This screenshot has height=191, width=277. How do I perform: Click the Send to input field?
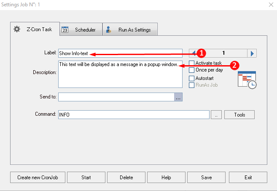[116, 97]
